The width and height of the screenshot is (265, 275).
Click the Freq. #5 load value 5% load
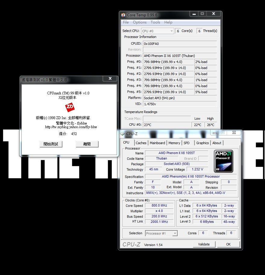206,92
